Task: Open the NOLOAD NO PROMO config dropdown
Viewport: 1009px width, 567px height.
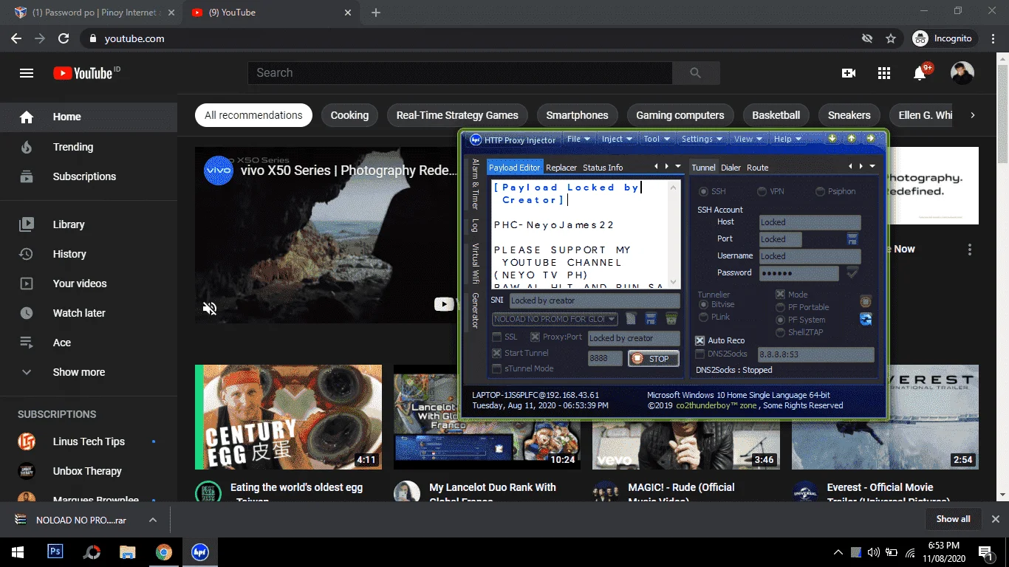Action: (x=555, y=319)
